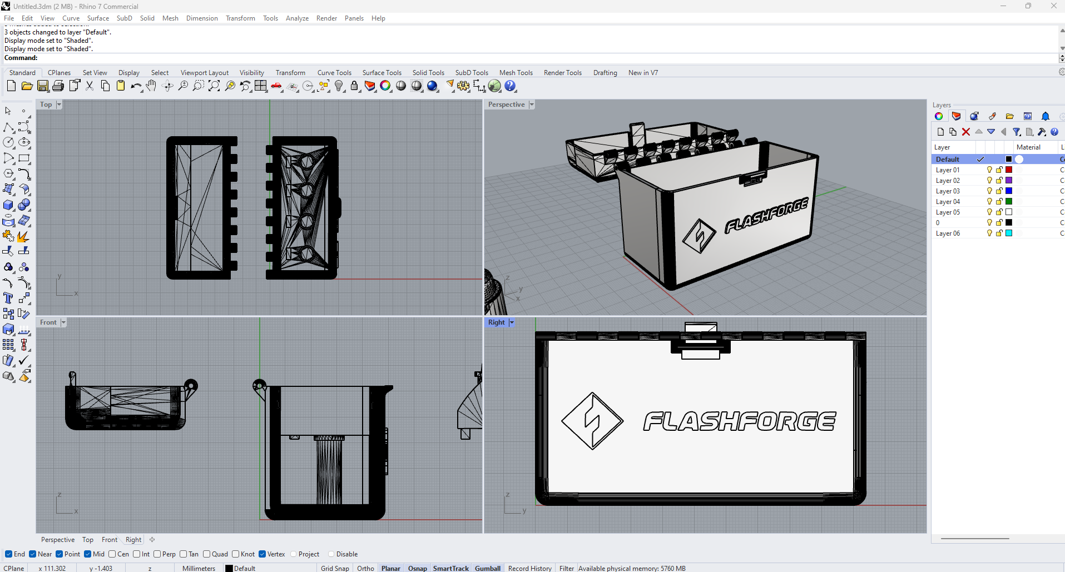
Task: Select the Zoom Extents tool
Action: click(x=214, y=86)
